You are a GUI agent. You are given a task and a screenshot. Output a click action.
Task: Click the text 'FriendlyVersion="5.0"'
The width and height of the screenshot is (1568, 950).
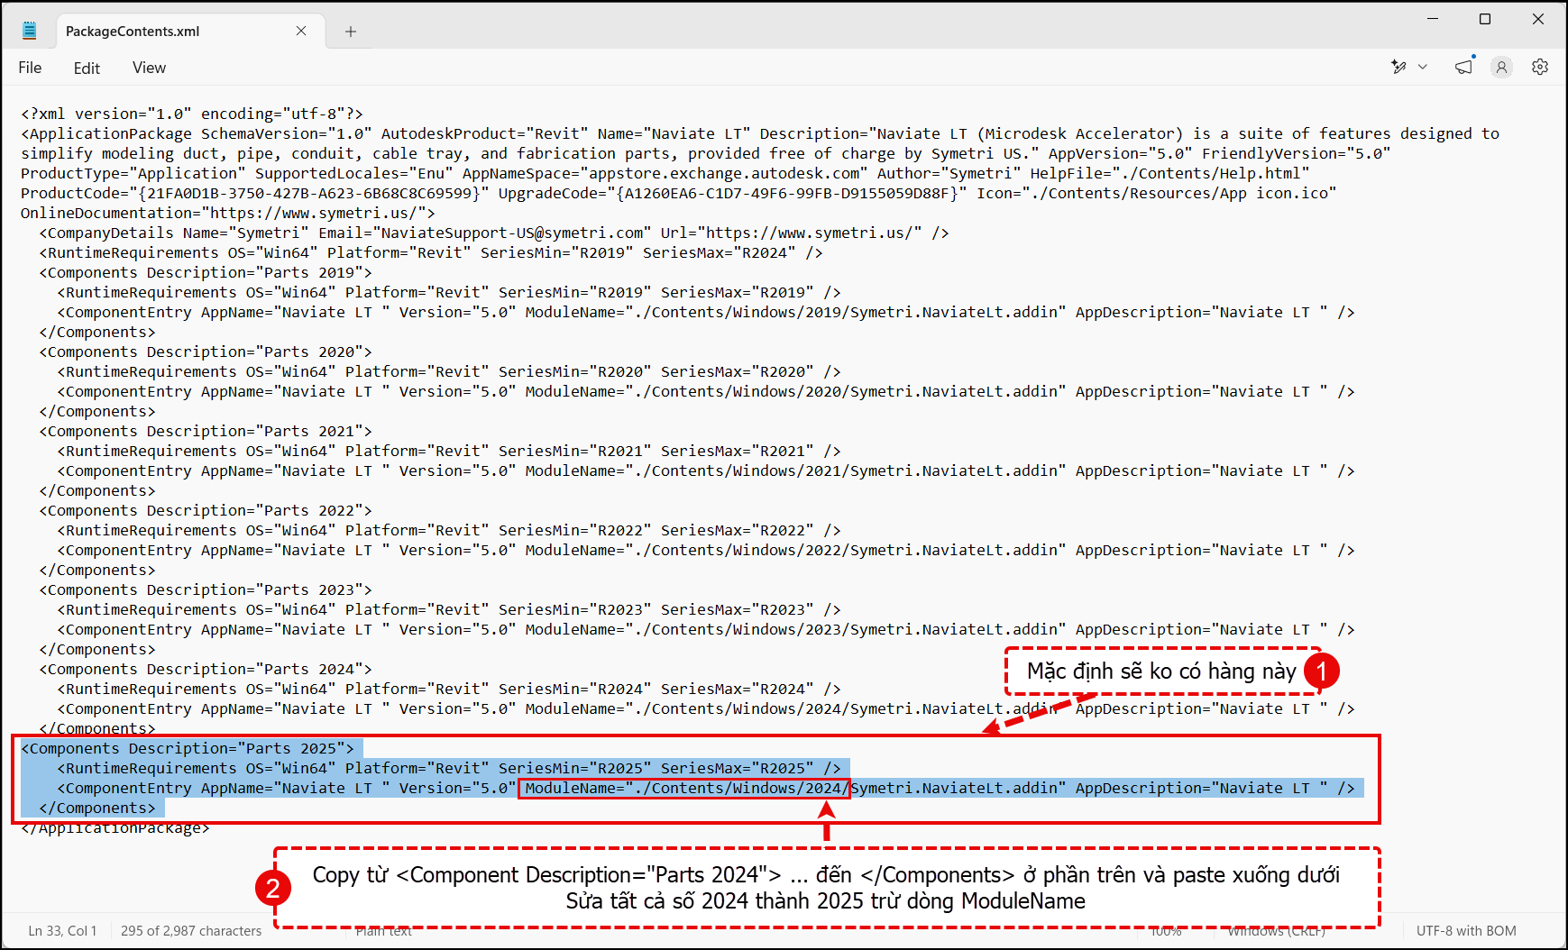(1297, 153)
